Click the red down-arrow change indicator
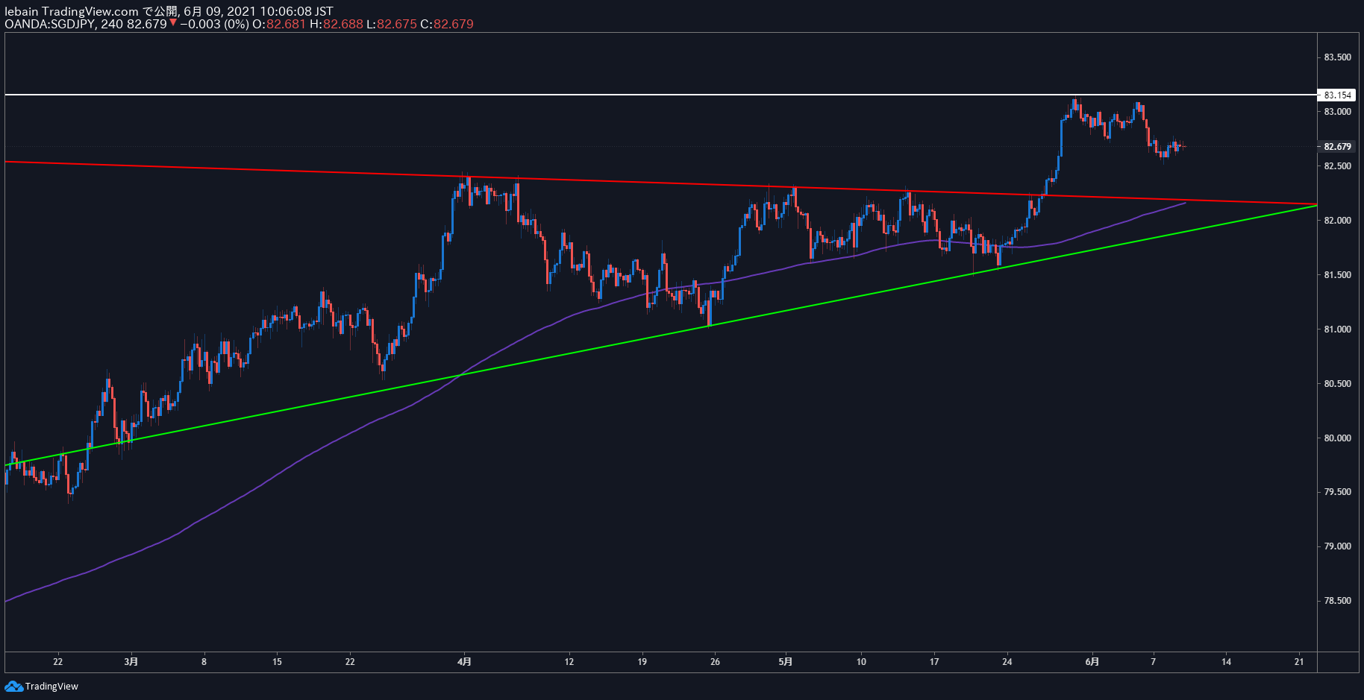This screenshot has height=700, width=1364. coord(172,24)
